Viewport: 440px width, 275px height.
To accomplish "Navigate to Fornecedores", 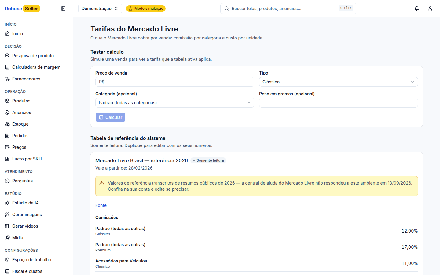I will coord(37,79).
